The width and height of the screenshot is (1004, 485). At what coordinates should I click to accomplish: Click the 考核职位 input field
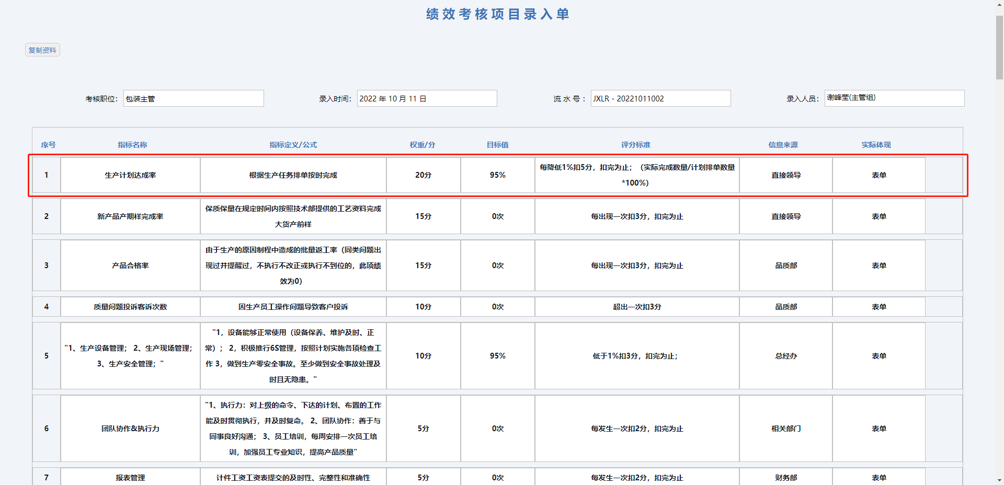(193, 99)
